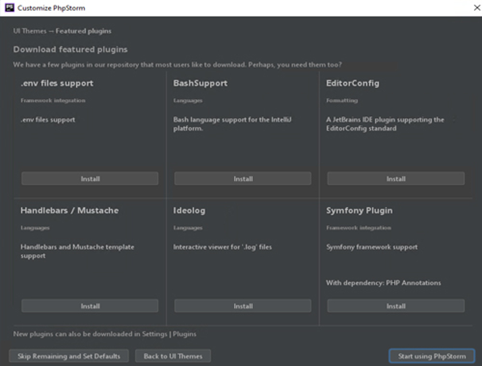482x366 pixels.
Task: Go Back to UI Themes
Action: pos(173,356)
